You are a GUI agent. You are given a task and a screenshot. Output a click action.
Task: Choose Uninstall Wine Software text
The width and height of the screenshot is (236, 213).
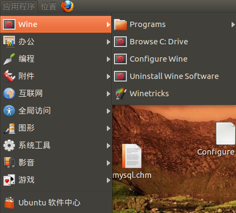174,76
